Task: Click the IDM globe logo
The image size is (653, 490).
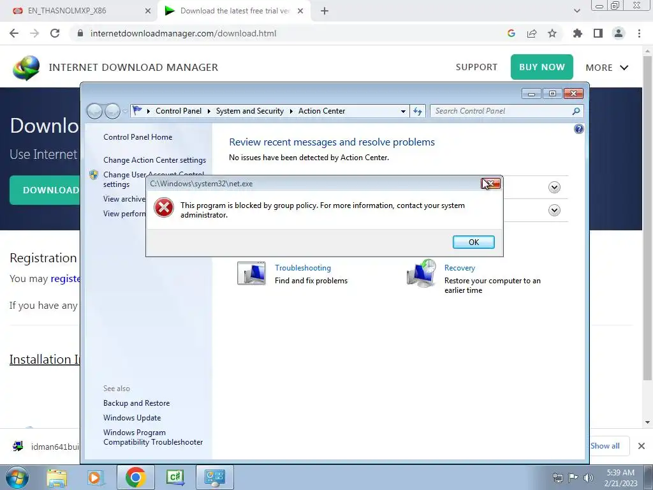Action: [26, 68]
